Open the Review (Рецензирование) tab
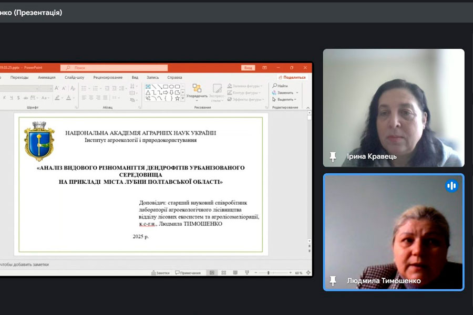 coord(108,78)
